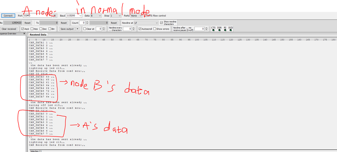Click the Save output button
The width and height of the screenshot is (337, 152).
pyautogui.click(x=67, y=29)
